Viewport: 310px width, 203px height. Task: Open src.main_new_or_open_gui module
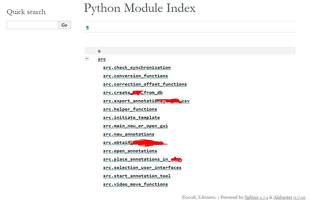coord(135,126)
